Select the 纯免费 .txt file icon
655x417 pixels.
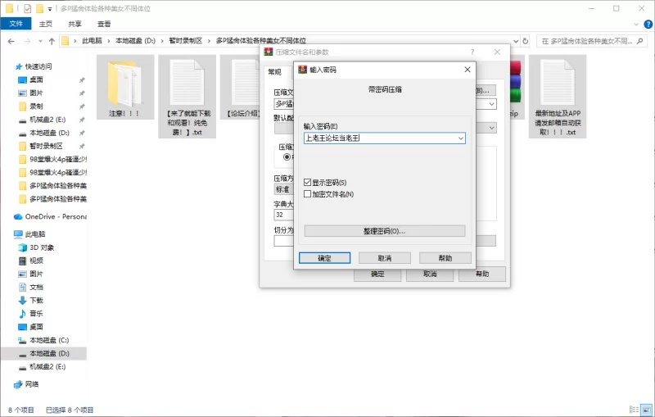coord(187,97)
